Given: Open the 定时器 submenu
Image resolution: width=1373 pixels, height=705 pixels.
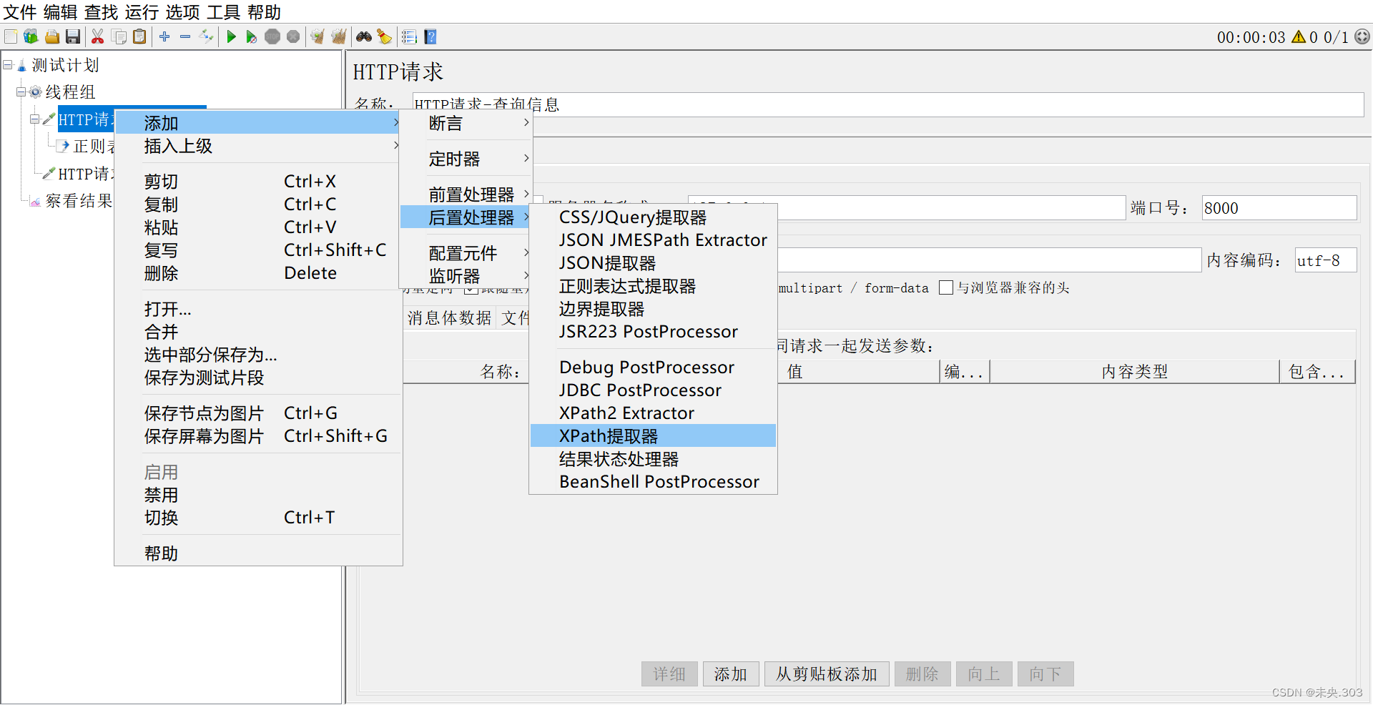Looking at the screenshot, I should tap(466, 159).
